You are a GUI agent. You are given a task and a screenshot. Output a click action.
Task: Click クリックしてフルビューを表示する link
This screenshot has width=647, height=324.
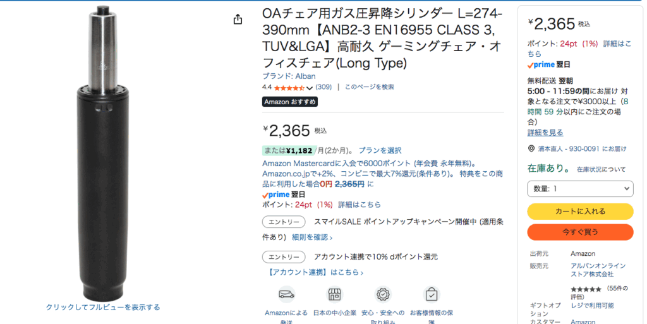tap(103, 307)
